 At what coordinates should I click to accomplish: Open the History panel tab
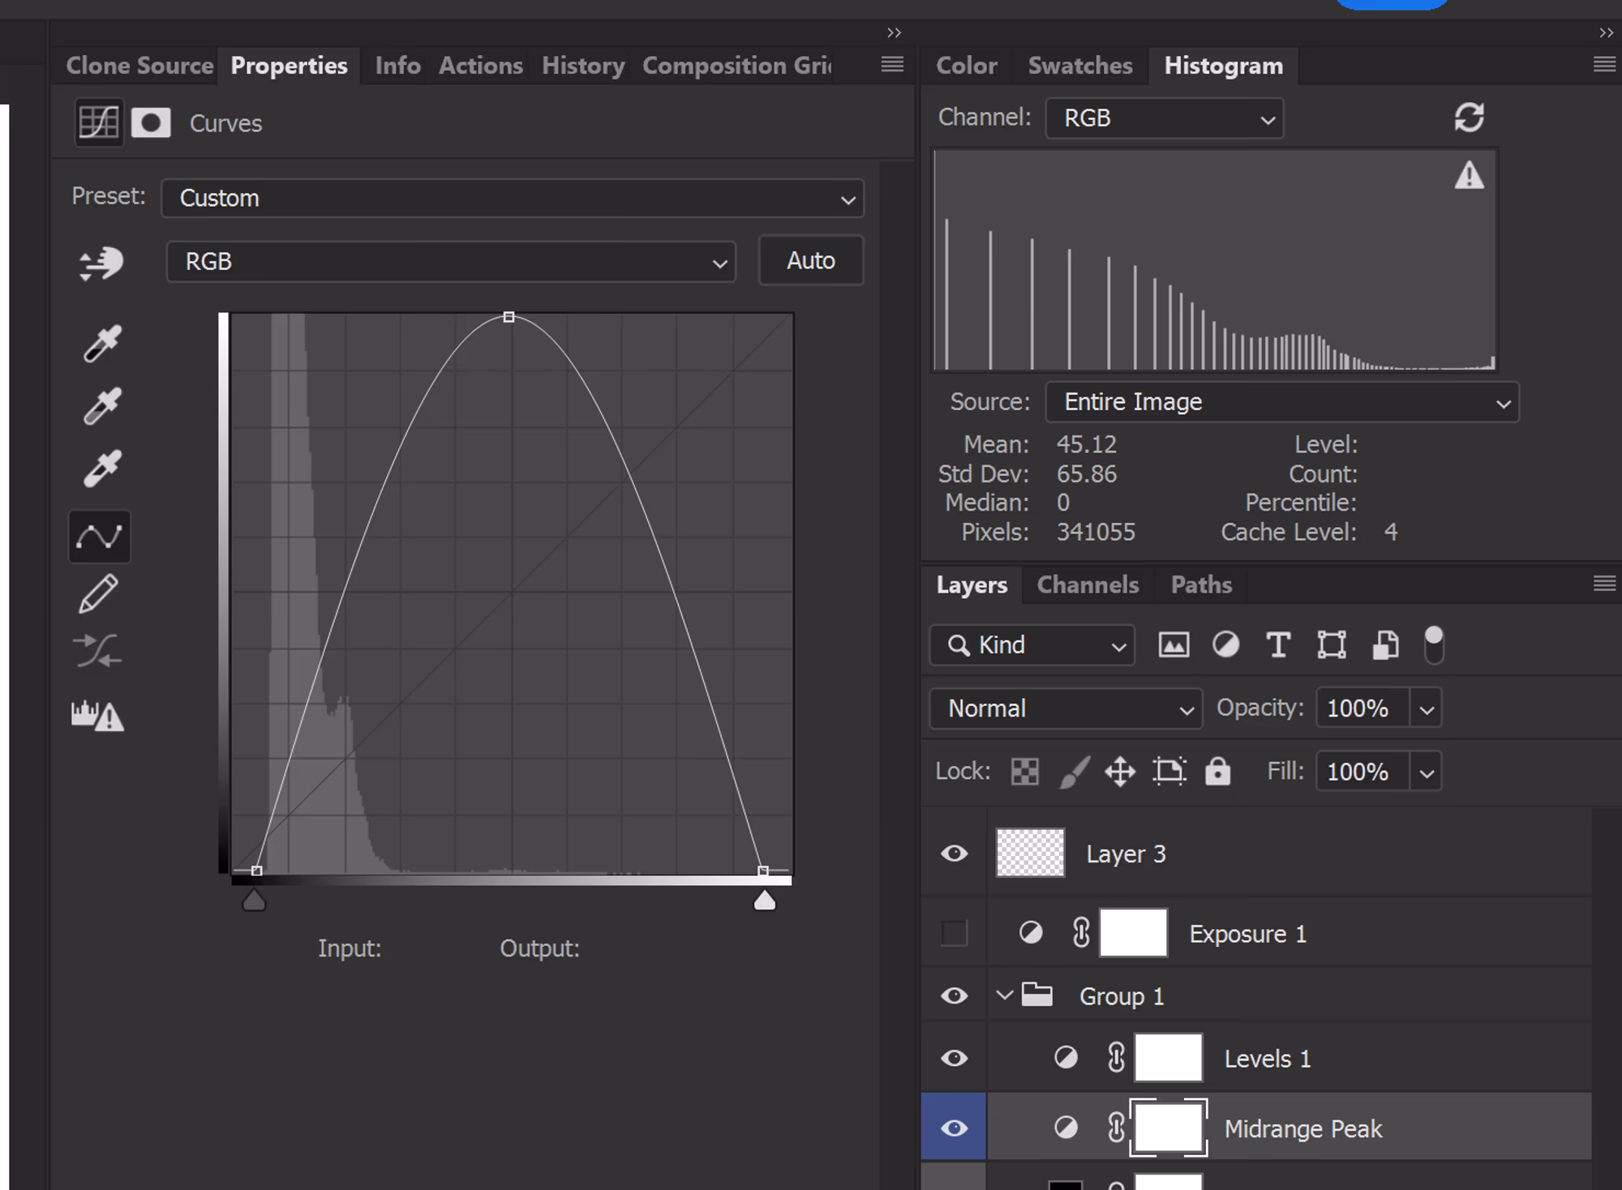(582, 66)
